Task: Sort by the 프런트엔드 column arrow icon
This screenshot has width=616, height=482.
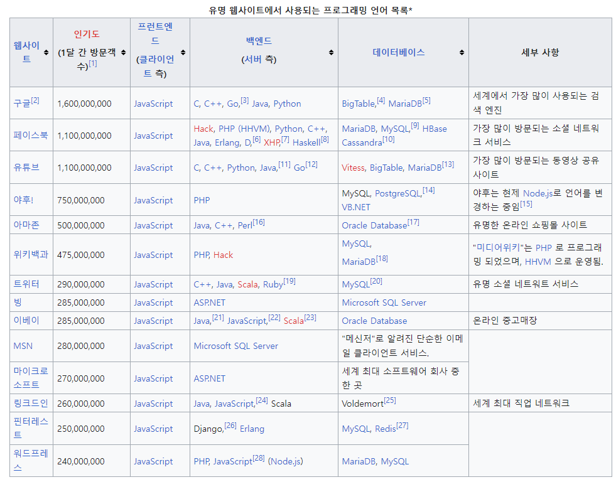Action: tap(183, 53)
